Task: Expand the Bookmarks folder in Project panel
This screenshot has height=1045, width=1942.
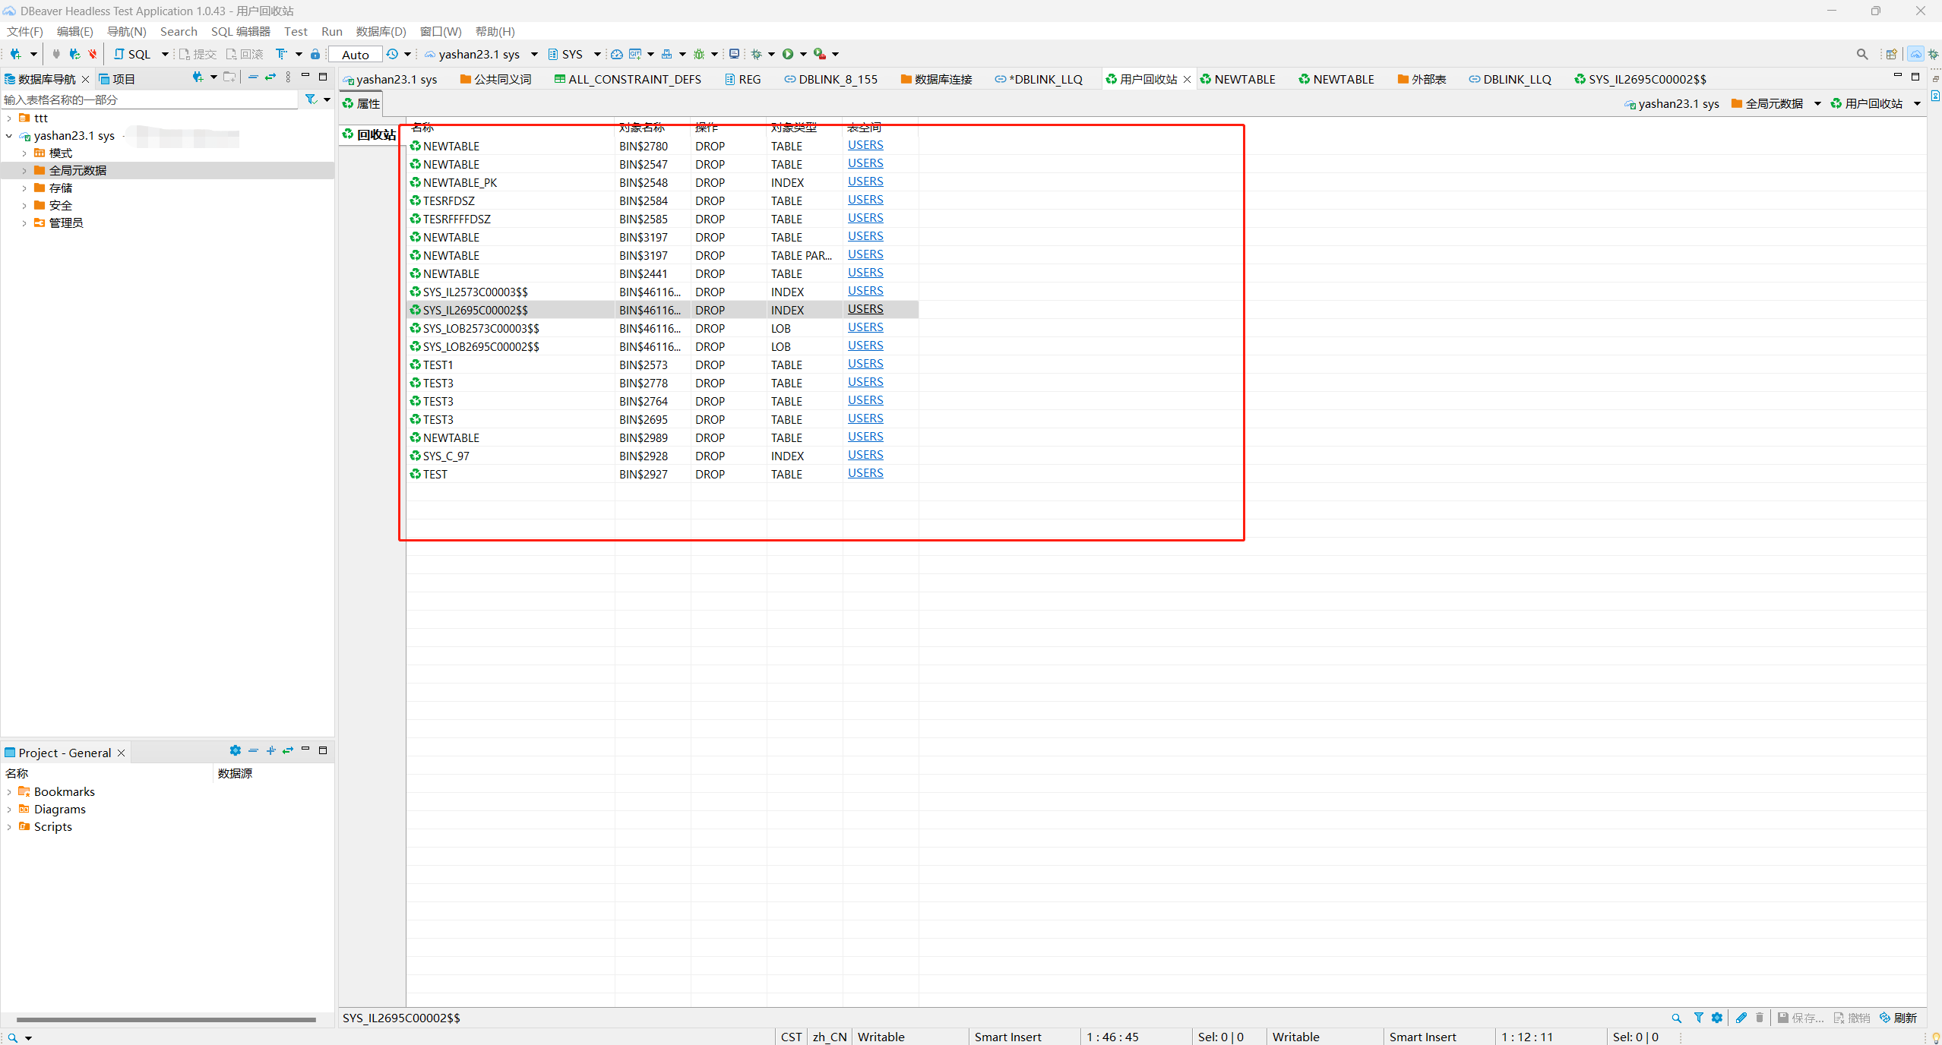Action: (9, 791)
